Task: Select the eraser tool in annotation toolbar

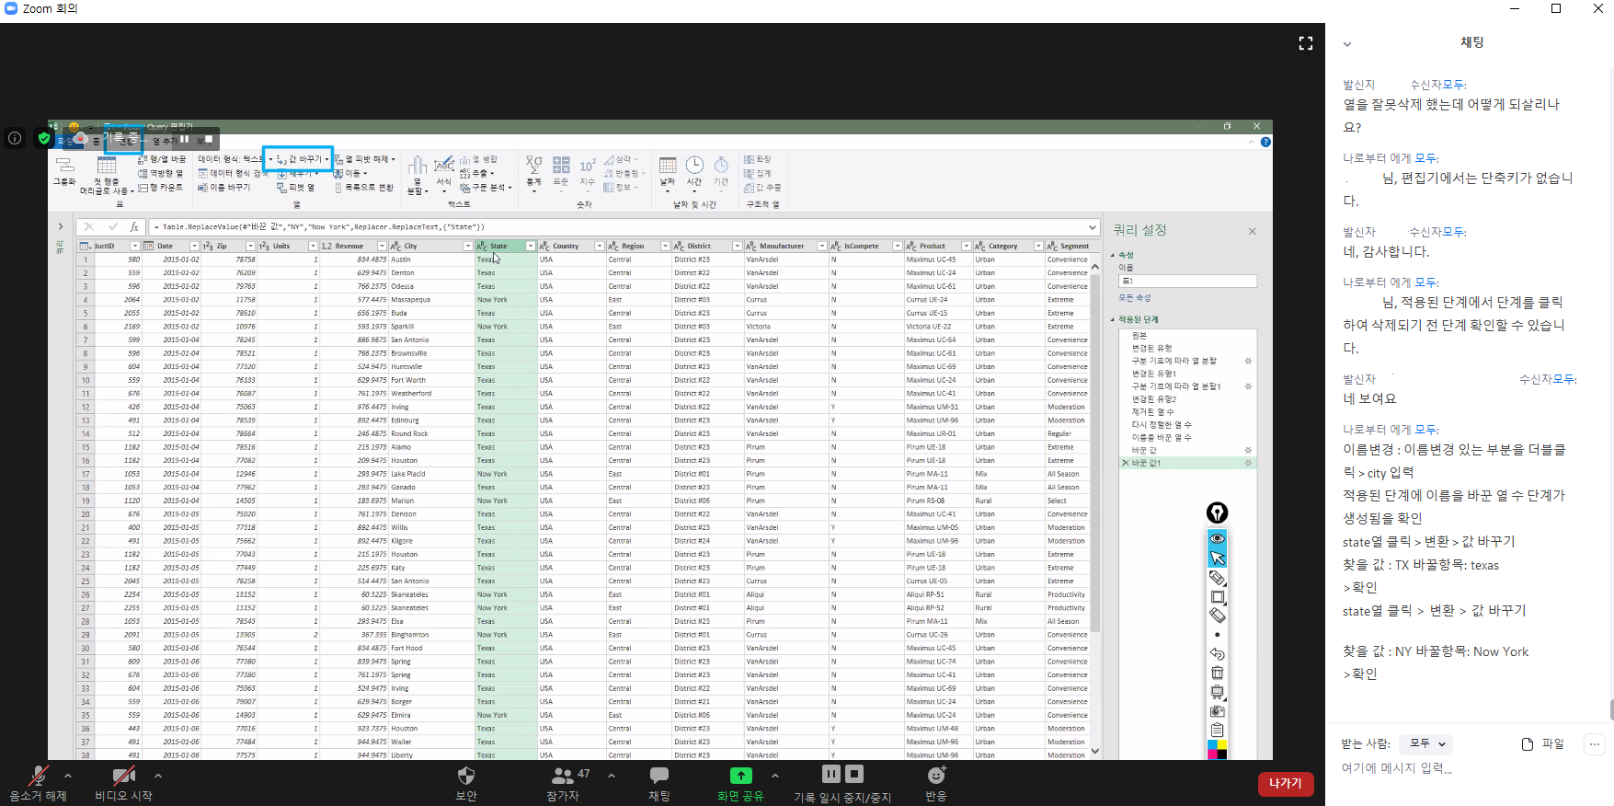Action: coord(1217,616)
